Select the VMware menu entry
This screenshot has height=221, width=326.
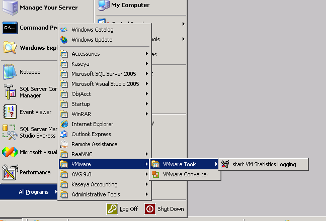[104, 164]
